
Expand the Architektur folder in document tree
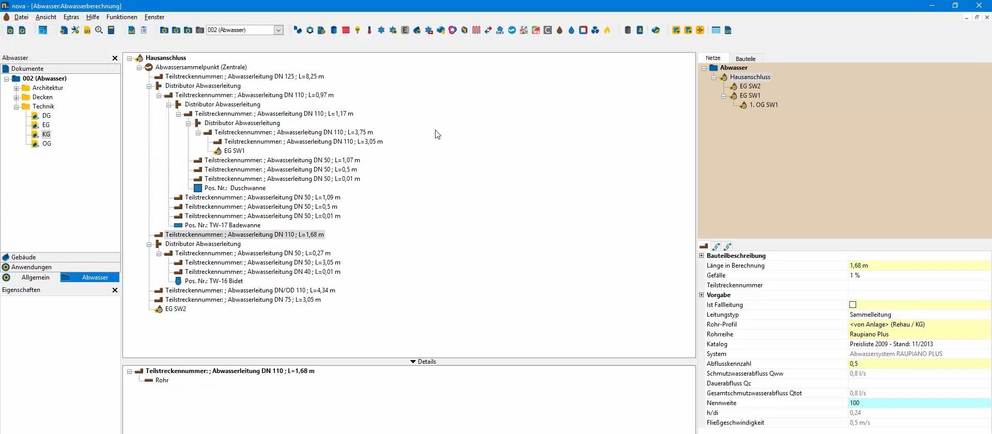pos(17,88)
